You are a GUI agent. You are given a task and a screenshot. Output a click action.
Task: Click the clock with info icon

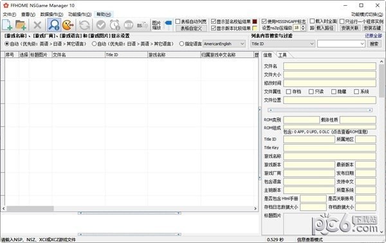click(x=115, y=25)
